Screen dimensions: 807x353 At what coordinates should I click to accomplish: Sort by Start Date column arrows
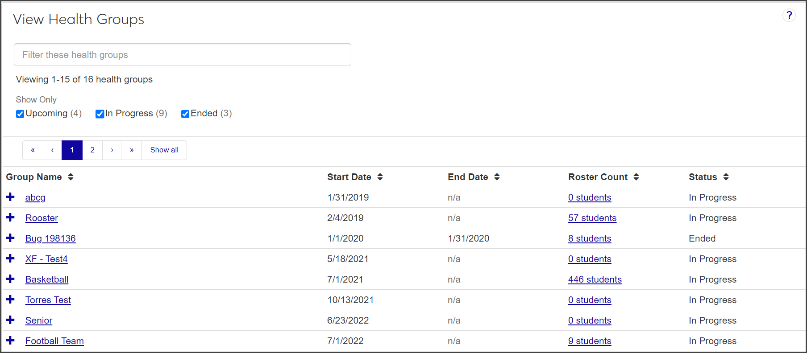(x=380, y=177)
